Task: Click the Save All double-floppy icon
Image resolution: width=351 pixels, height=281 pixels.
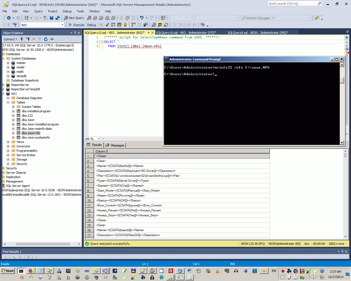Action: pyautogui.click(x=58, y=18)
